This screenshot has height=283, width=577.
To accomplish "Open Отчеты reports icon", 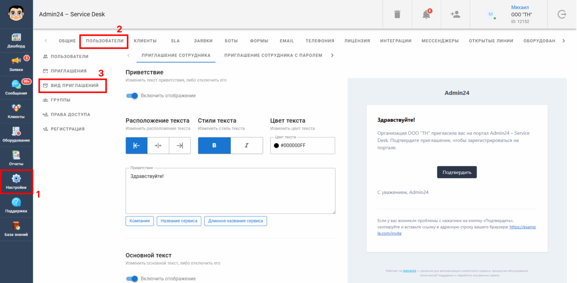I will click(x=16, y=157).
